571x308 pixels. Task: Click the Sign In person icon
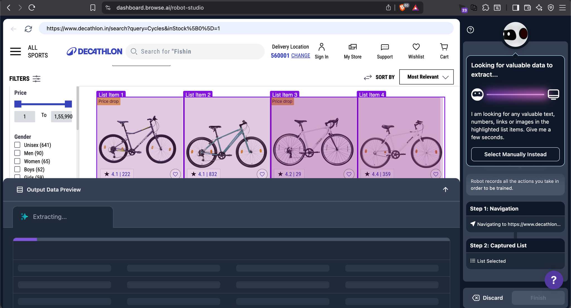click(x=321, y=47)
